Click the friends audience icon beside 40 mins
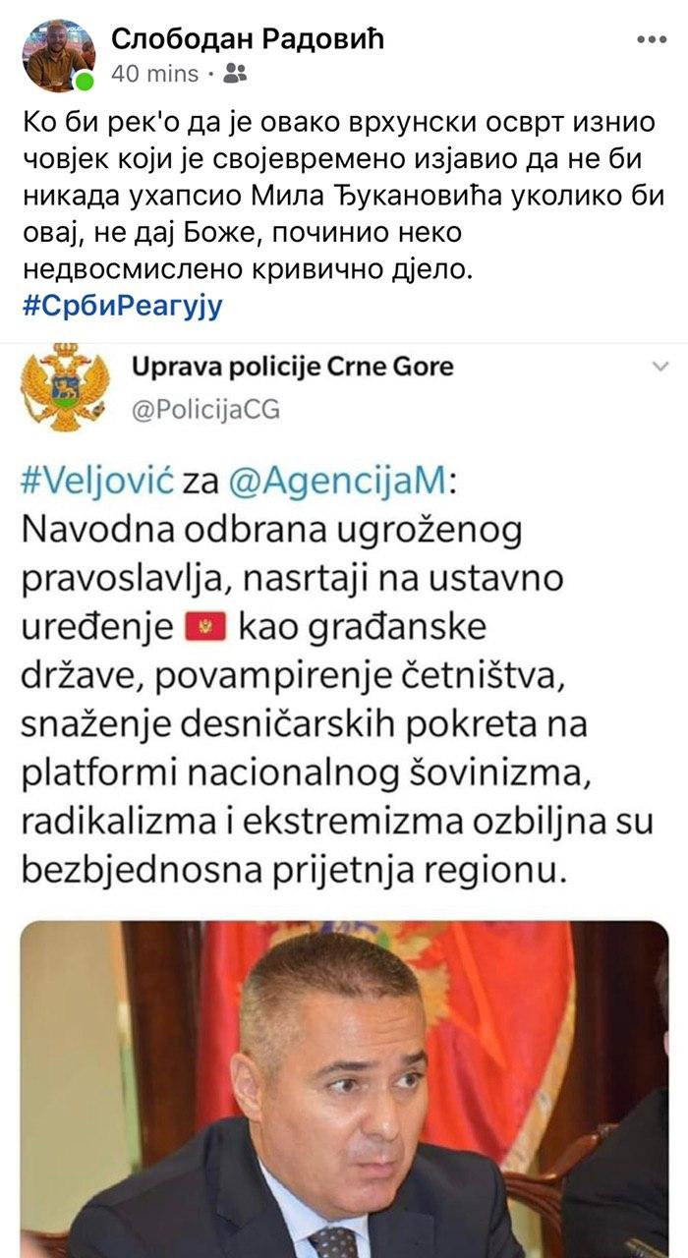688x1258 pixels. [236, 73]
